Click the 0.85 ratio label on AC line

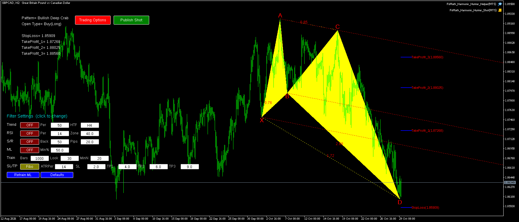(304, 22)
